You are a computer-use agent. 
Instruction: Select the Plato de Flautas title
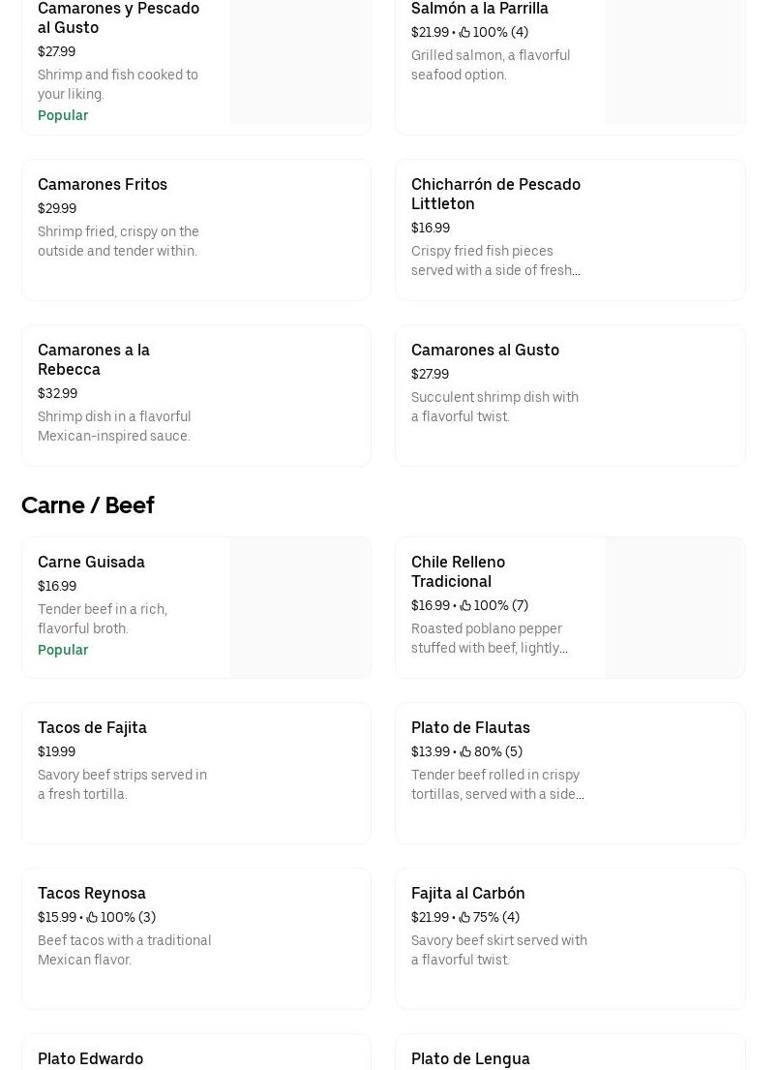(x=470, y=727)
